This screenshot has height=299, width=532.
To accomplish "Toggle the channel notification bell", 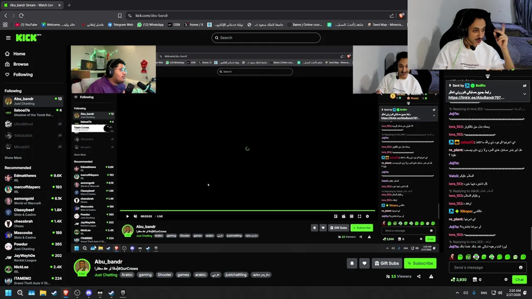I will pos(352,263).
